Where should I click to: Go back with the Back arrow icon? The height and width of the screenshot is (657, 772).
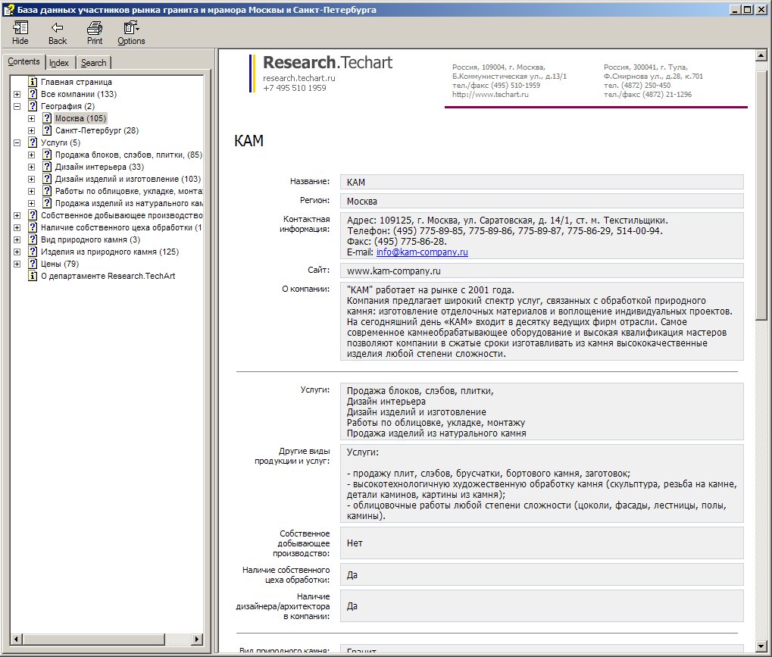coord(58,27)
